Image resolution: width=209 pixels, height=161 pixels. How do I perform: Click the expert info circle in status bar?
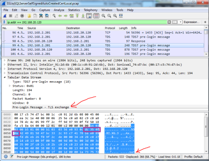point(6,157)
